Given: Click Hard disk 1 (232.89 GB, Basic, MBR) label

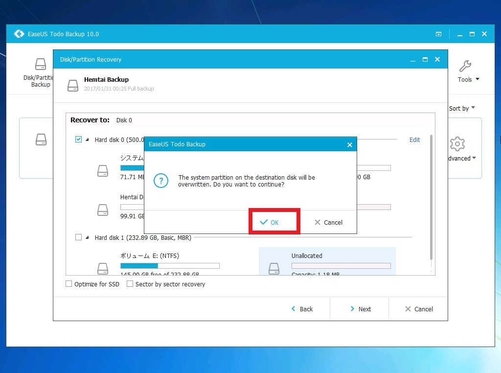Looking at the screenshot, I should coord(143,237).
